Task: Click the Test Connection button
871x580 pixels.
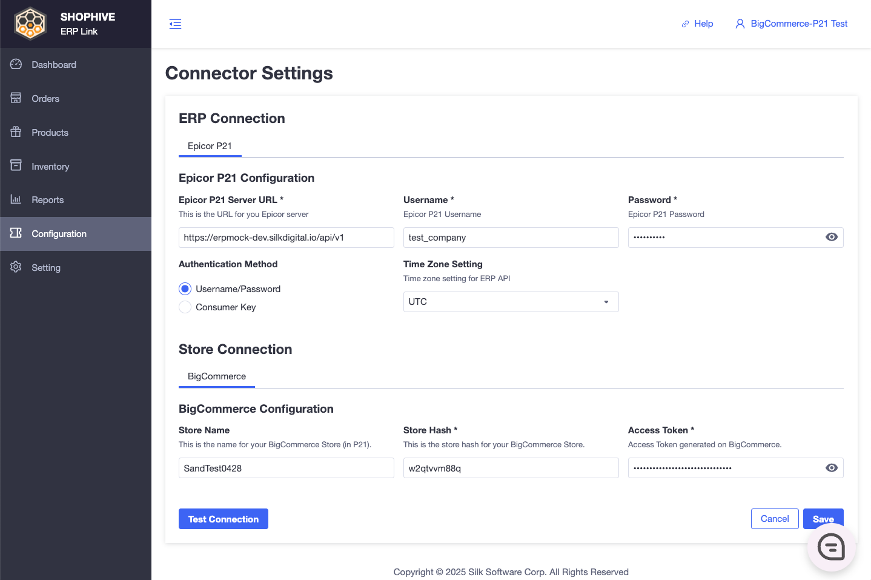Action: (224, 519)
